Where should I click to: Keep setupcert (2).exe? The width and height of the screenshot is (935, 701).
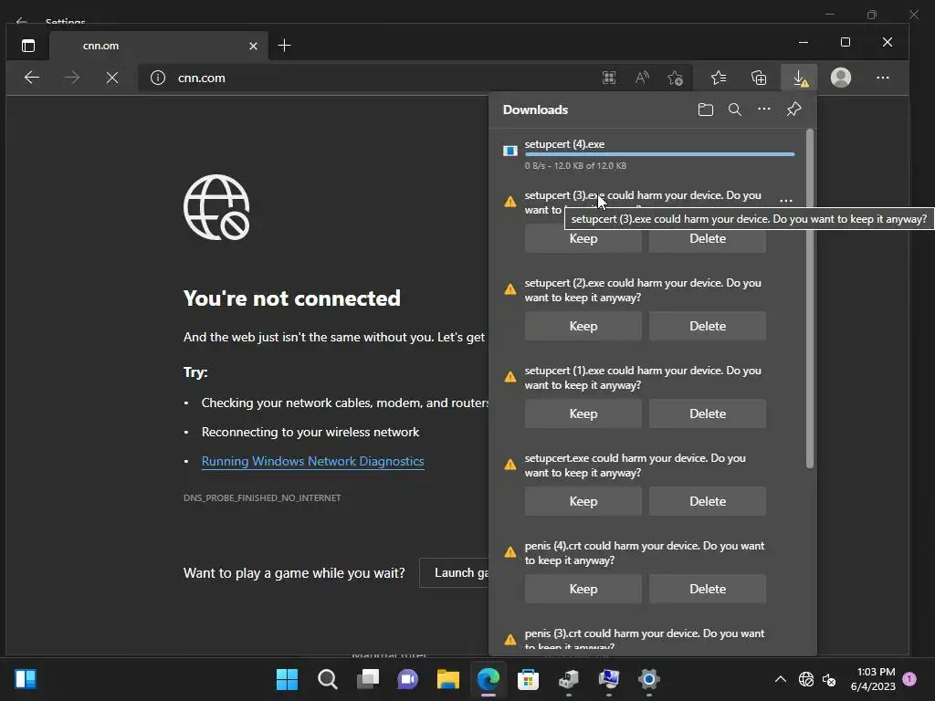pyautogui.click(x=583, y=326)
